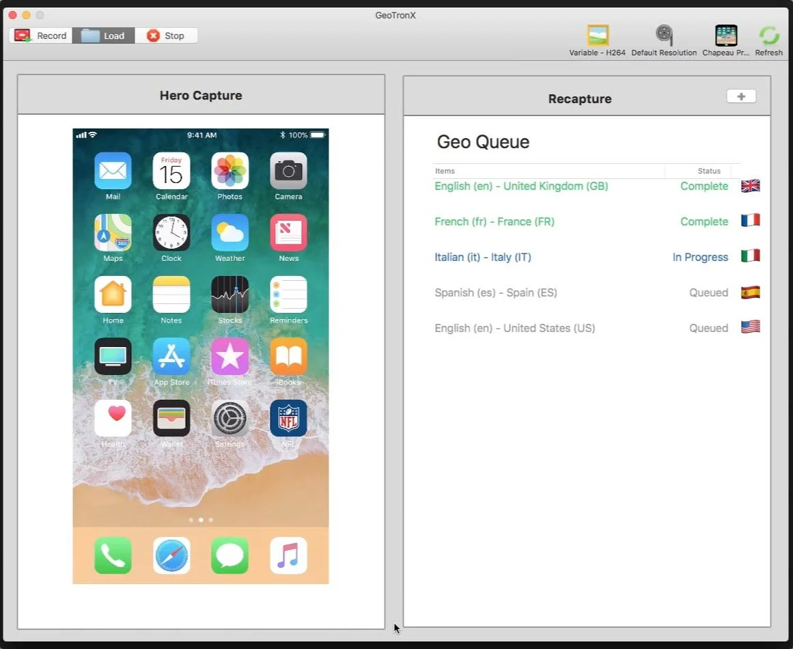Click the Geo Queue heading
The height and width of the screenshot is (649, 793).
(483, 141)
